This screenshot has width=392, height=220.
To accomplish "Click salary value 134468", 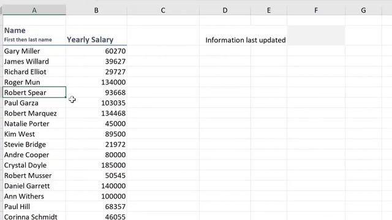I will pos(96,113).
